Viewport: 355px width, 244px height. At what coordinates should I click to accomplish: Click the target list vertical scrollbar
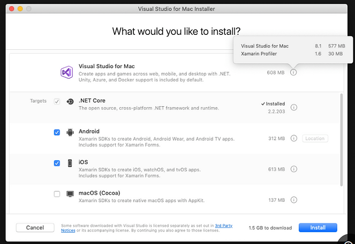coord(342,139)
